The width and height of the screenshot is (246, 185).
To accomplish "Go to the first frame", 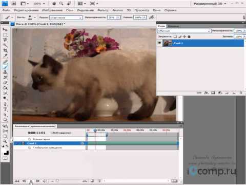I will 17,181.
